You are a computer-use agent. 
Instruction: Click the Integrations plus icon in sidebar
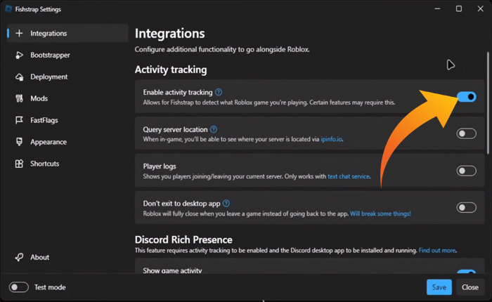click(19, 33)
